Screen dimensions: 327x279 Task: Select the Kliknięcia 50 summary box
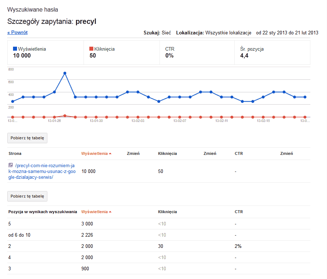click(x=122, y=52)
